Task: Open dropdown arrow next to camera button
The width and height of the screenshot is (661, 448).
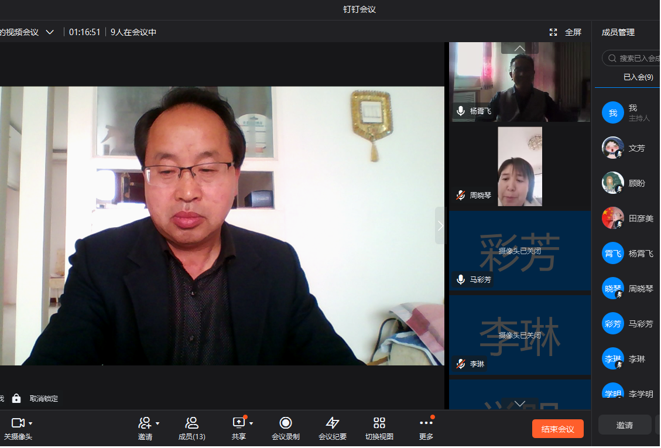Action: pyautogui.click(x=30, y=423)
